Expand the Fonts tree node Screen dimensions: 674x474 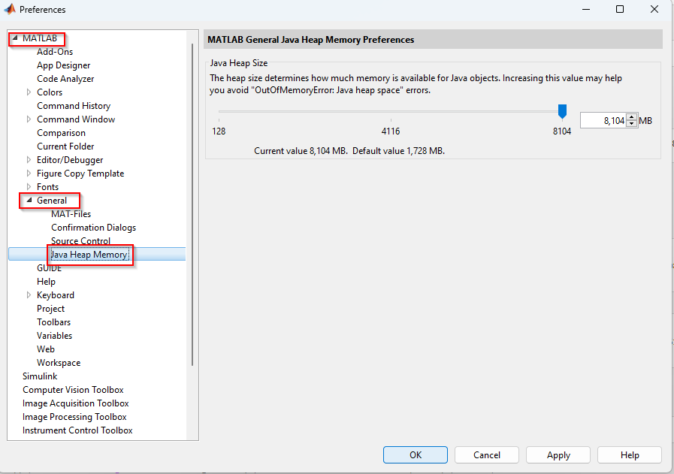(29, 187)
